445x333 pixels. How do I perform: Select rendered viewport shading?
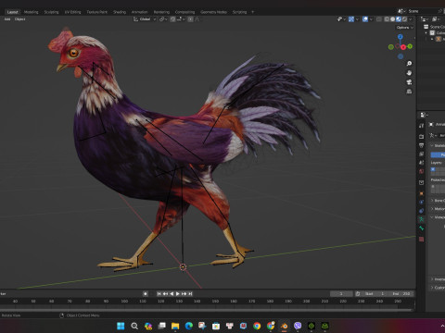[x=404, y=19]
